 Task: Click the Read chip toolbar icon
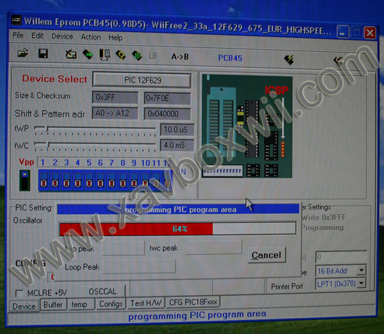[71, 54]
